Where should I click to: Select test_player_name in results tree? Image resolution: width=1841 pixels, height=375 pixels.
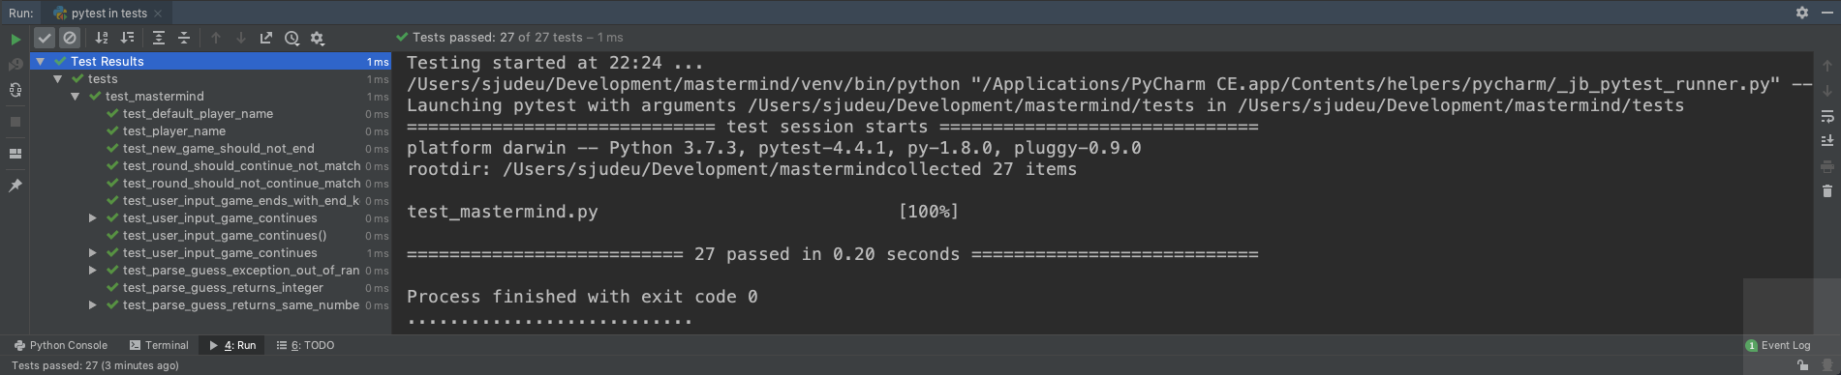174,131
